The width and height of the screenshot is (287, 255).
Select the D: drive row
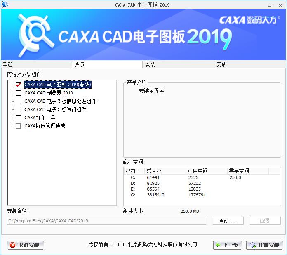202,183
